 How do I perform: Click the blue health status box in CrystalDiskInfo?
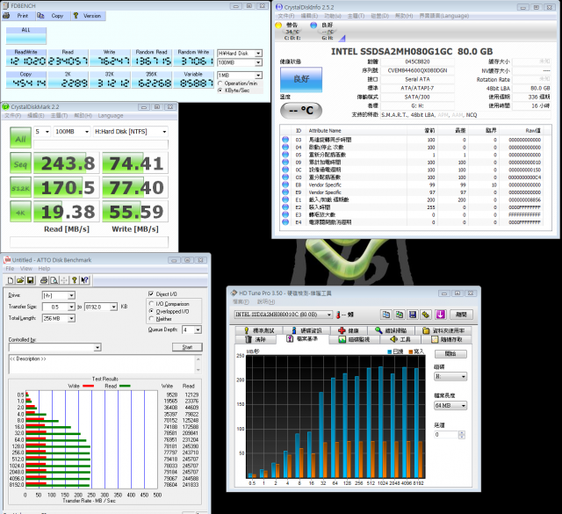301,79
